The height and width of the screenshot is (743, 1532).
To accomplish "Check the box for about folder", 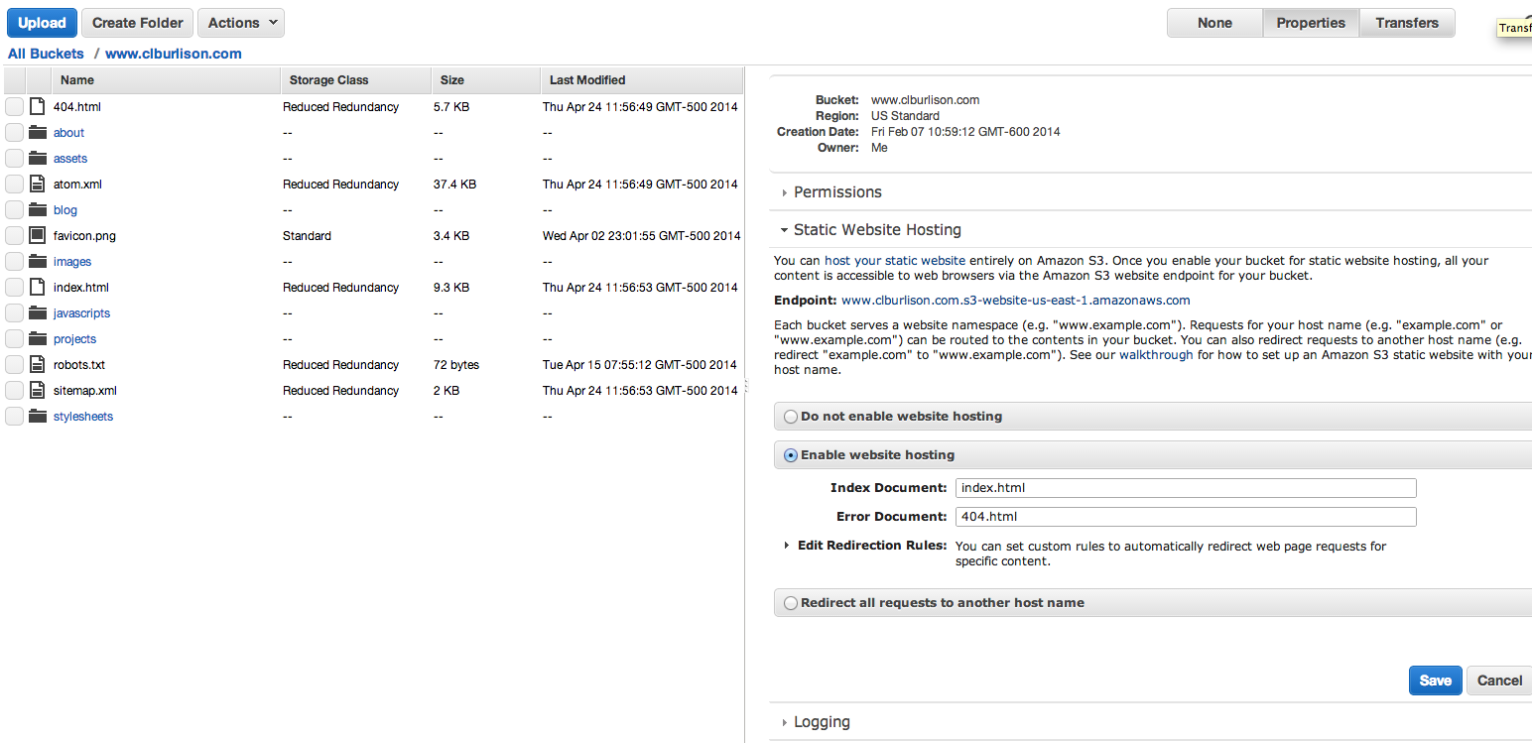I will 14,132.
